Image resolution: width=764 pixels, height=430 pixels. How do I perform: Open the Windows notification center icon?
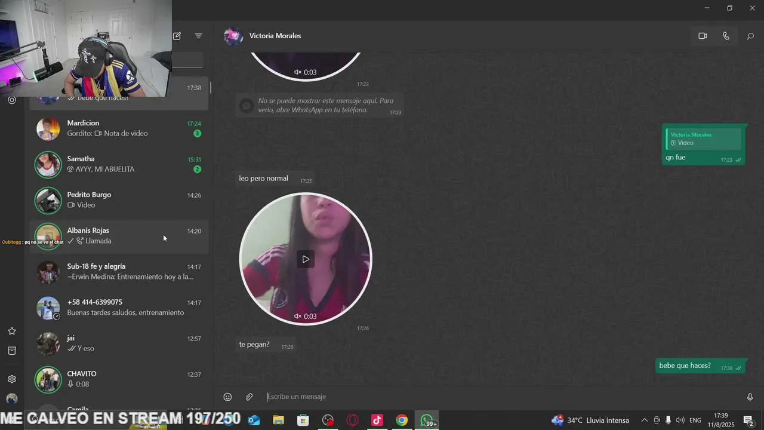point(748,420)
